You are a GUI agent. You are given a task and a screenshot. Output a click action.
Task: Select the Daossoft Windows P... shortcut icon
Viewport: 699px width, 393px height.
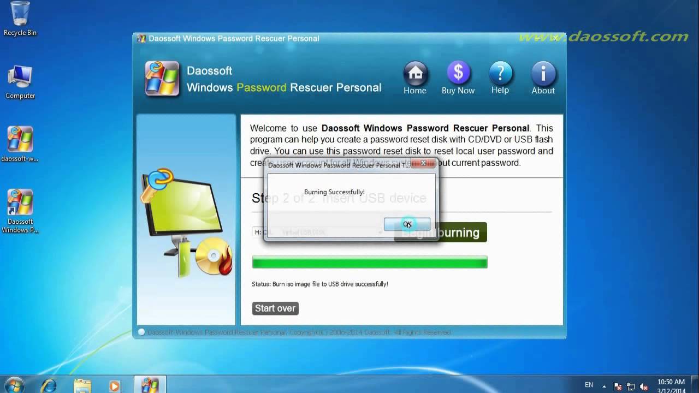click(x=20, y=212)
